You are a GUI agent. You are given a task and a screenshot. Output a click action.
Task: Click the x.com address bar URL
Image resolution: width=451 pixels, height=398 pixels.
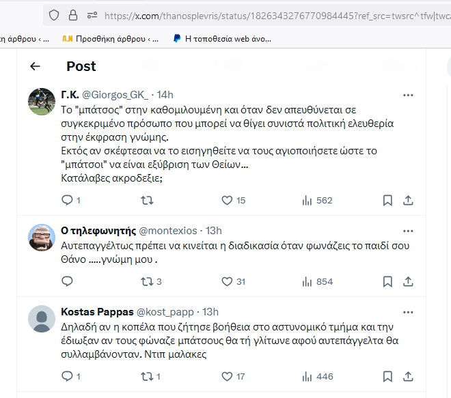pos(277,16)
